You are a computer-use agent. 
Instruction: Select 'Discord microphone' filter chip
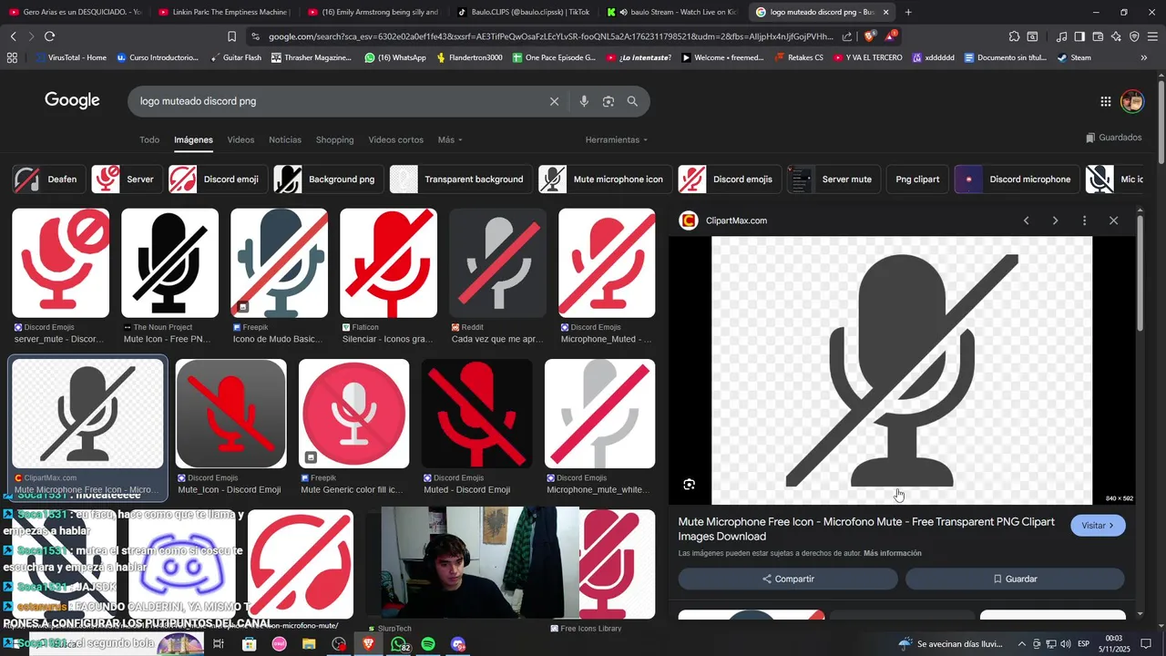coord(1017,179)
